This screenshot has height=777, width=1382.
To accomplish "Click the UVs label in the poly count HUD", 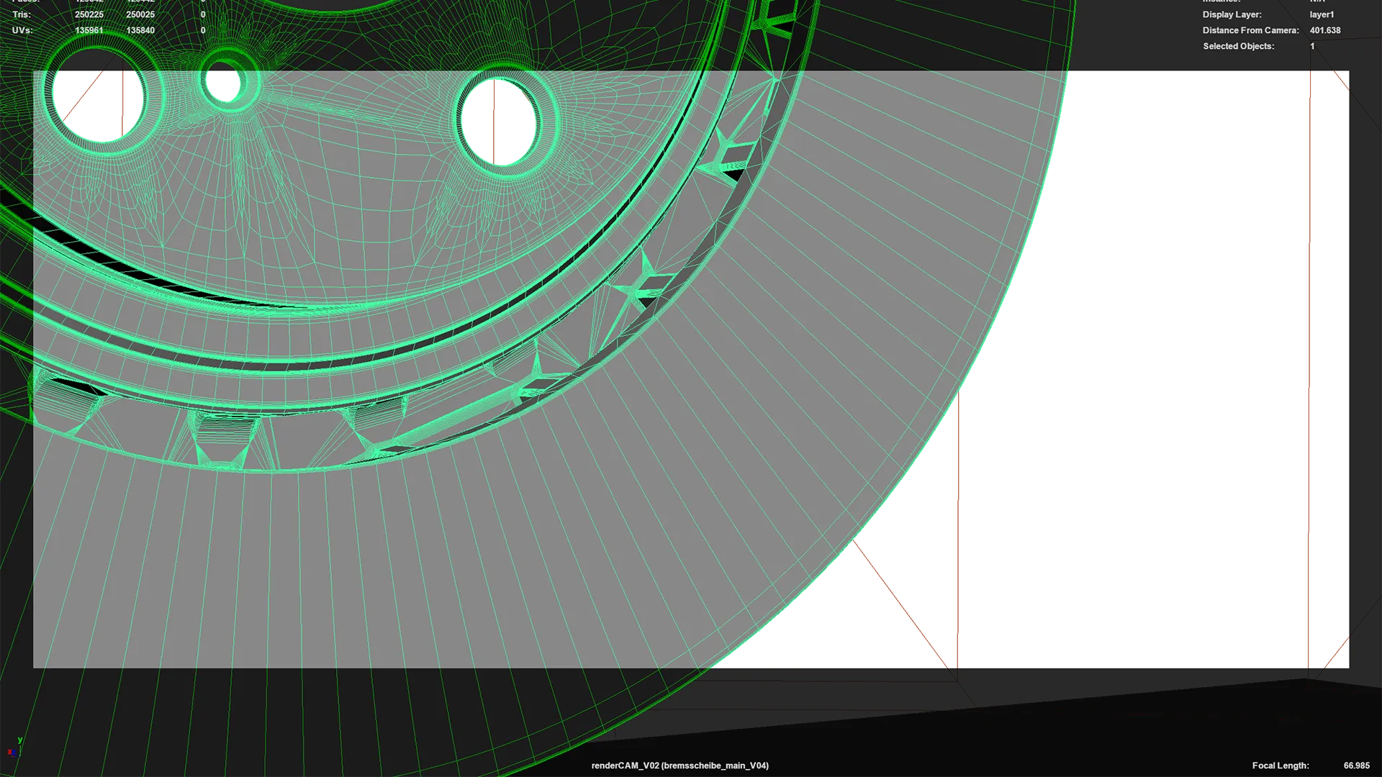I will (x=22, y=30).
